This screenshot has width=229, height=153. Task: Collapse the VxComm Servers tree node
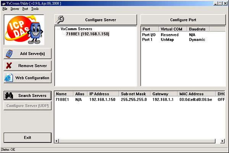tap(58, 29)
